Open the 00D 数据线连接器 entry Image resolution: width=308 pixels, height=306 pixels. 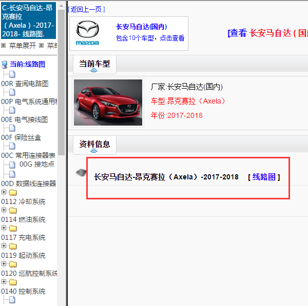click(x=28, y=183)
